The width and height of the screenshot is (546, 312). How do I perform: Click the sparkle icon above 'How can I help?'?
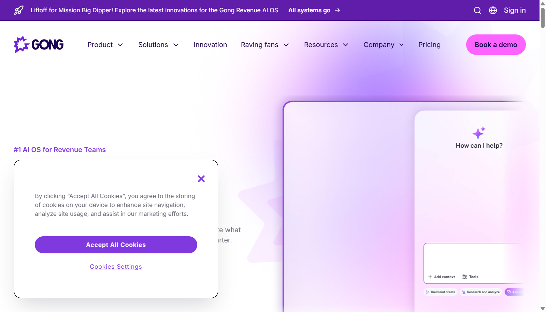(479, 133)
